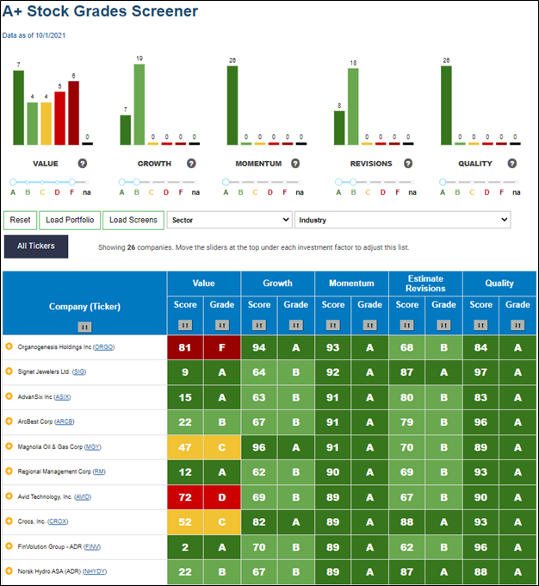This screenshot has height=586, width=539.
Task: Click the Value slider F handle
Action: pyautogui.click(x=71, y=182)
